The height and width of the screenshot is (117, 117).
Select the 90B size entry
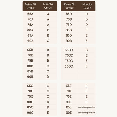[30, 77]
